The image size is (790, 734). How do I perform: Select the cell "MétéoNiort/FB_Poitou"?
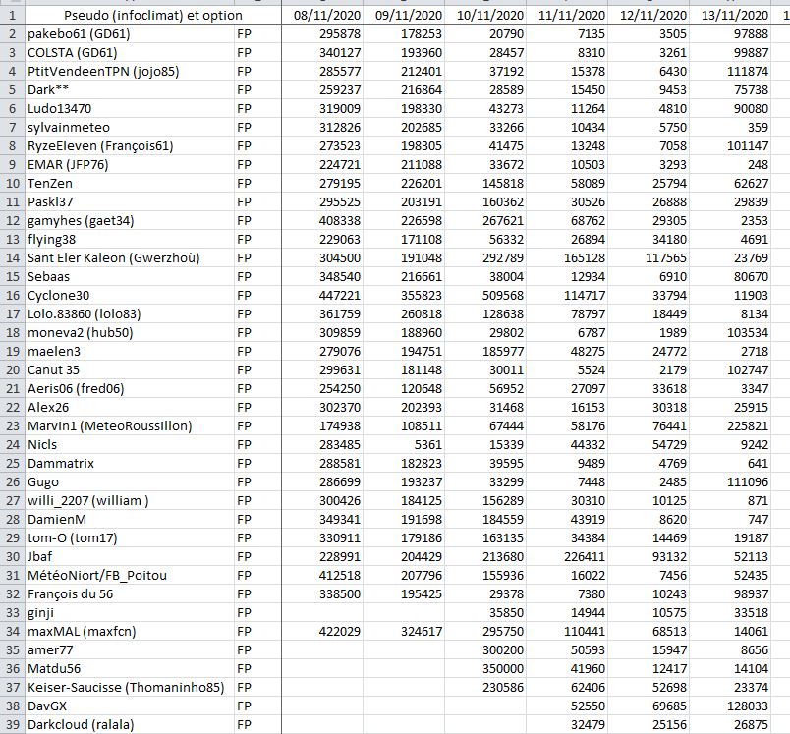(130, 575)
